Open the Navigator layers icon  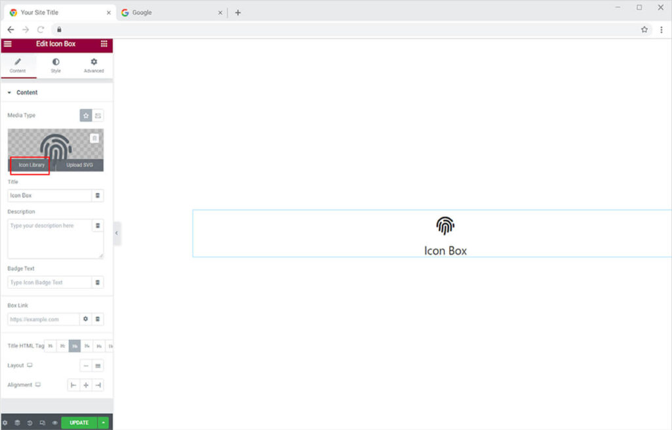tap(18, 423)
